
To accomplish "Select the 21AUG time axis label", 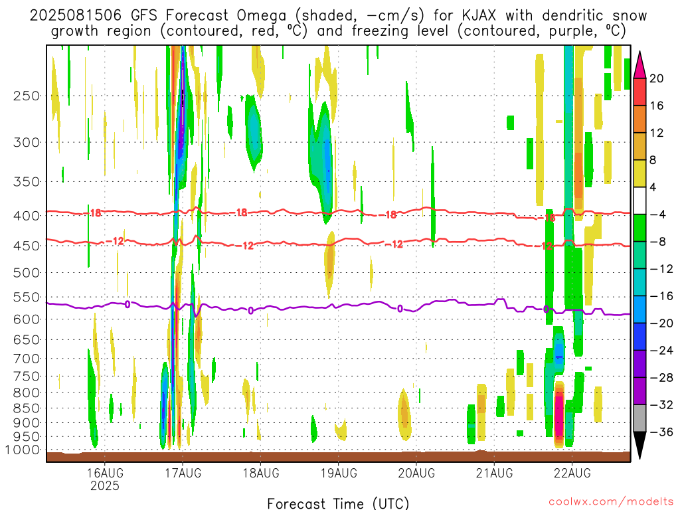I will tap(494, 473).
